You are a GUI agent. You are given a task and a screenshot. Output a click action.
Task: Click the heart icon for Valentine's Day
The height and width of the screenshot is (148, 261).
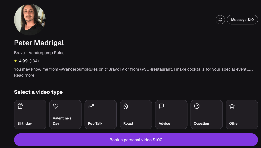point(56,106)
